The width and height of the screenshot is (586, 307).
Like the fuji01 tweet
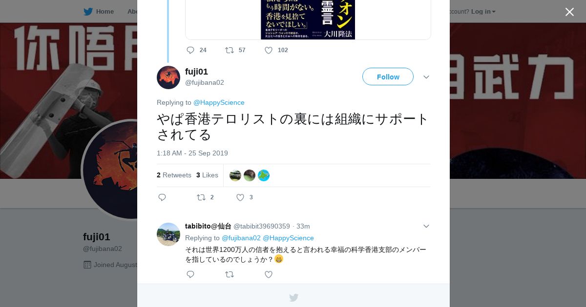pos(244,197)
